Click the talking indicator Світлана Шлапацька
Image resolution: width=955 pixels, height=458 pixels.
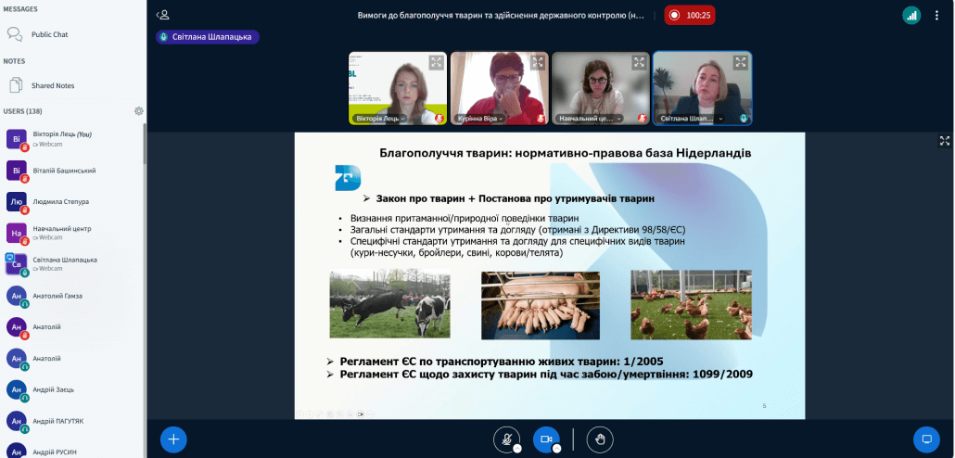pyautogui.click(x=208, y=37)
